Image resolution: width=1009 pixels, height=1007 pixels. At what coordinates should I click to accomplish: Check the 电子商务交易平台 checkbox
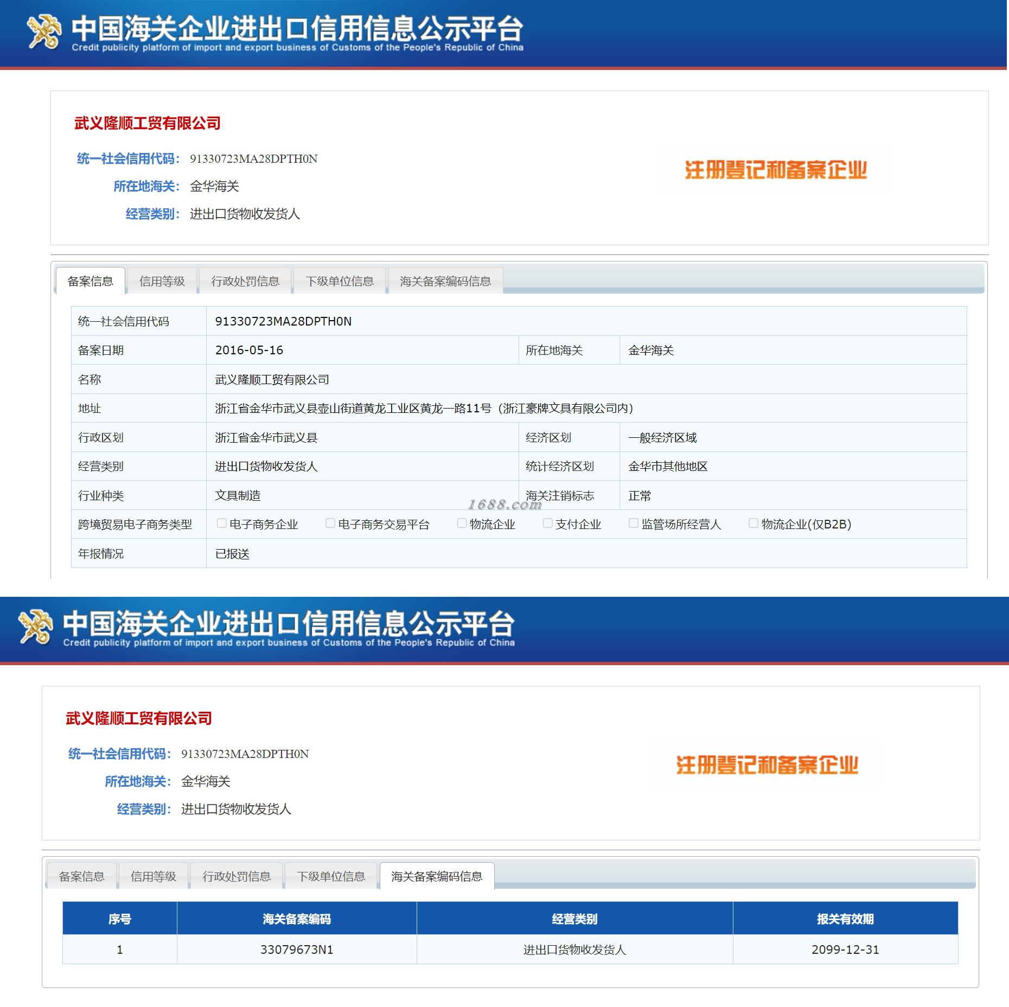pos(330,523)
